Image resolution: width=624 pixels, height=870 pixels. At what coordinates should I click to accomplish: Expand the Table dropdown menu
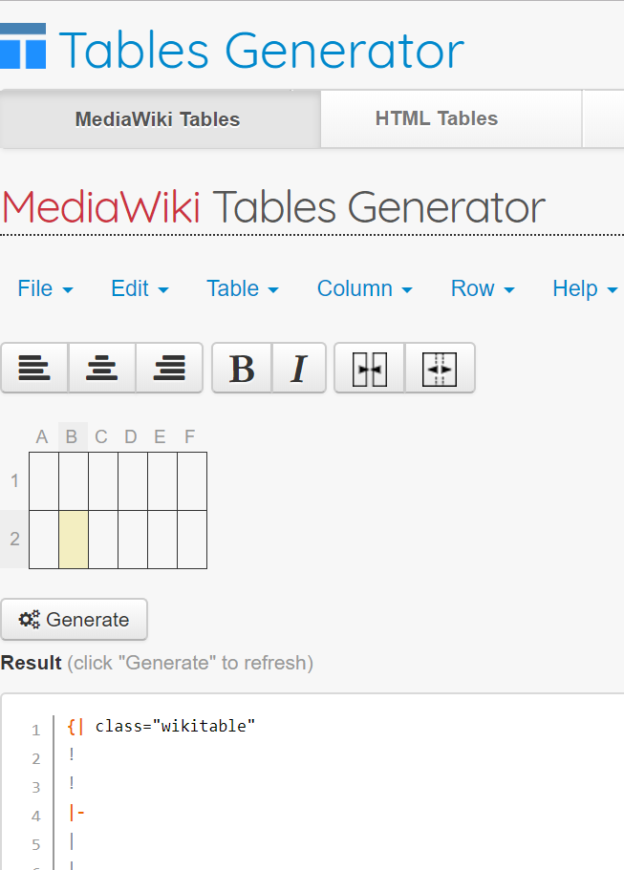[x=243, y=288]
